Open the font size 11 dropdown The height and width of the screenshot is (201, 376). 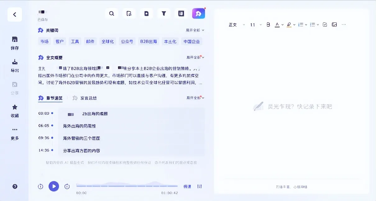point(256,25)
